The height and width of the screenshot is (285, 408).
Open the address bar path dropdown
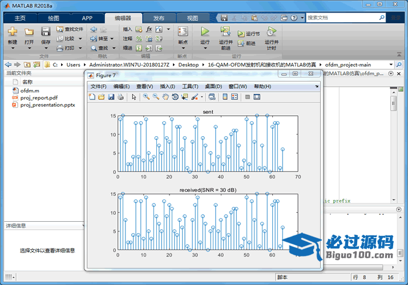click(391, 64)
